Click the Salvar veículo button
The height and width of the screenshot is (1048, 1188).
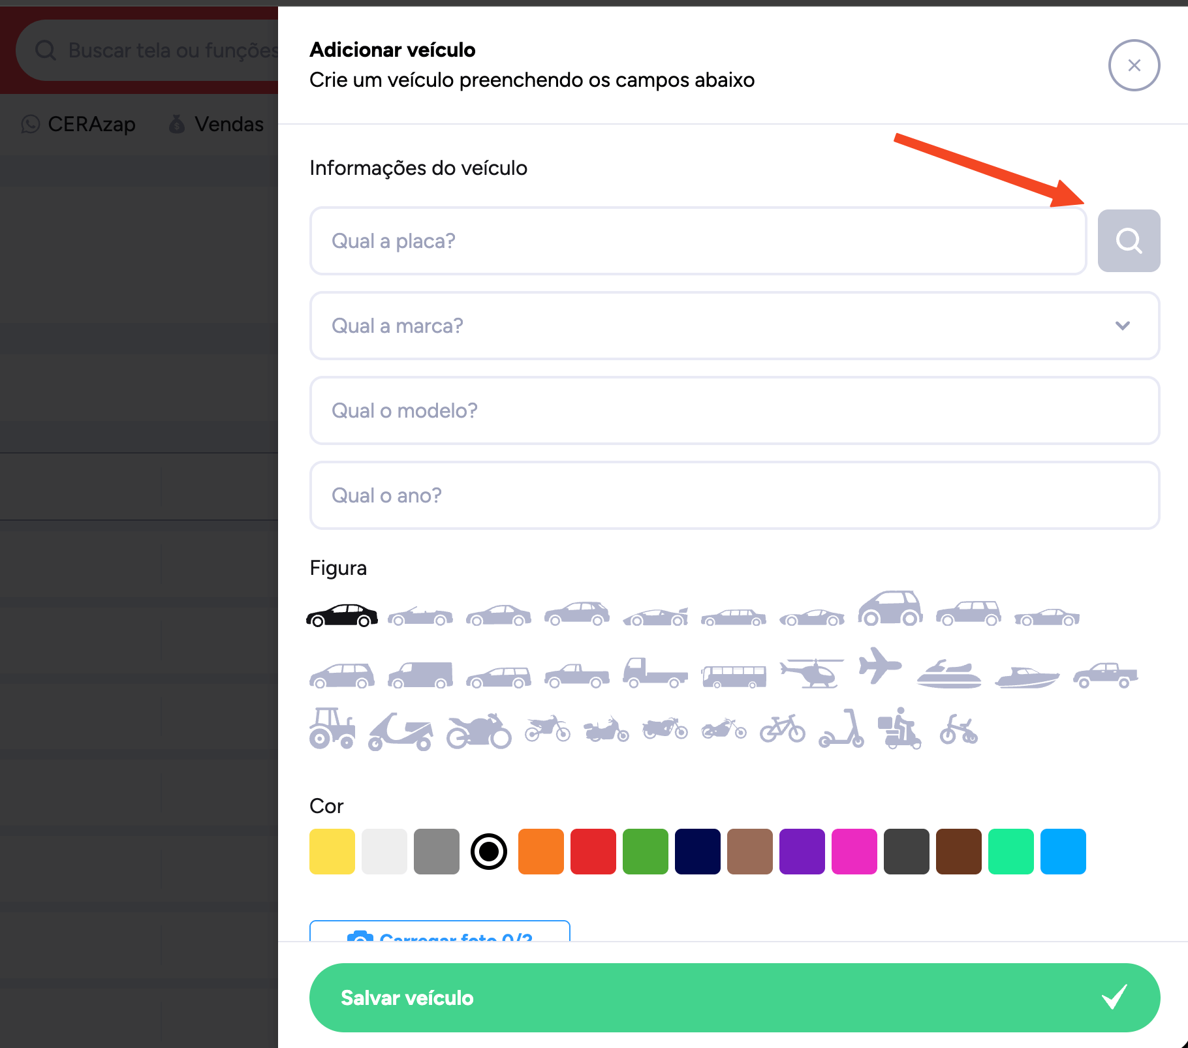(734, 997)
